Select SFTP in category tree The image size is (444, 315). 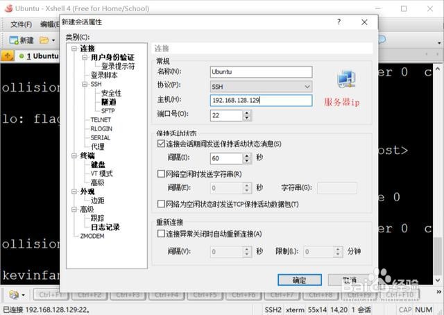tap(108, 111)
